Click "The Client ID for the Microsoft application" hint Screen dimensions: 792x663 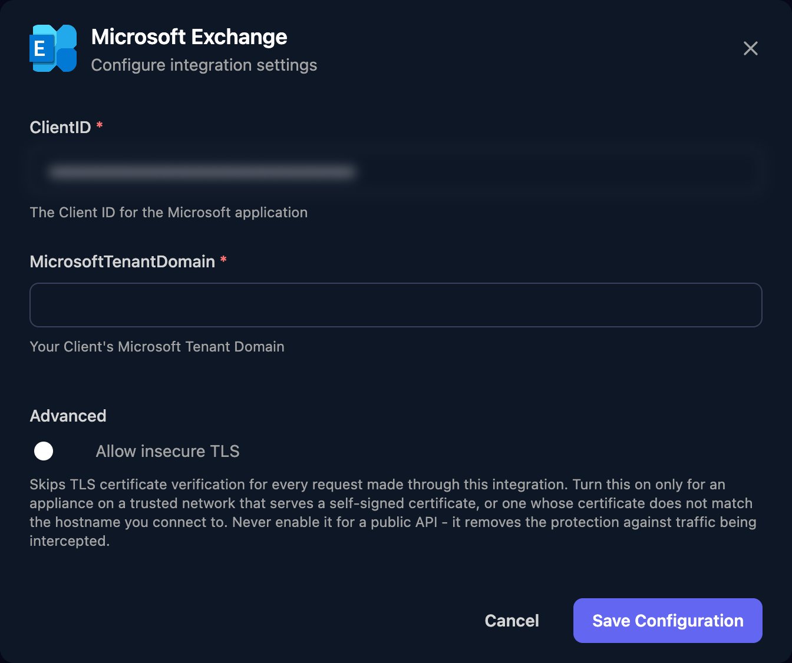169,213
